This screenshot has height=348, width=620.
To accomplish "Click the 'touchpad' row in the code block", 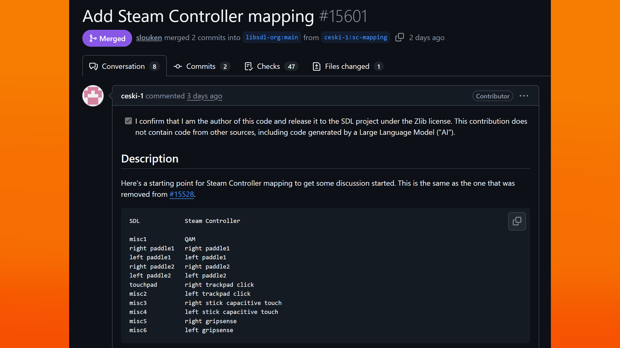I will pyautogui.click(x=143, y=285).
